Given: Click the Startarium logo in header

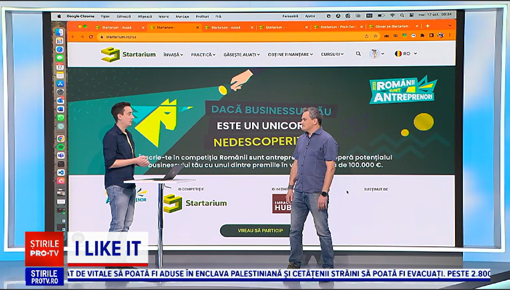Looking at the screenshot, I should point(129,54).
